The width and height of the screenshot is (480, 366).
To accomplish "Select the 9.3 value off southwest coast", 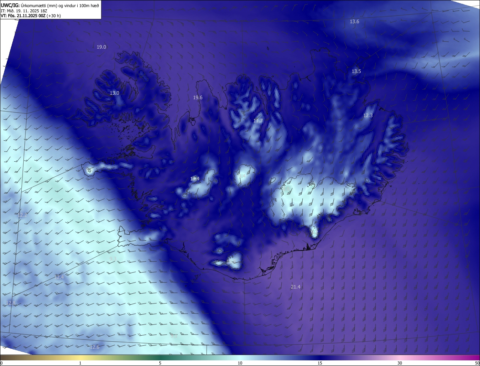I will (x=113, y=259).
